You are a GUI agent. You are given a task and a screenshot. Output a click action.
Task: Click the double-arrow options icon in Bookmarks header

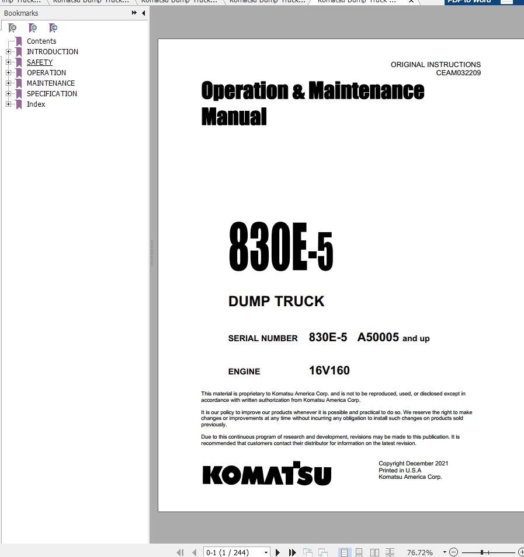pos(134,13)
